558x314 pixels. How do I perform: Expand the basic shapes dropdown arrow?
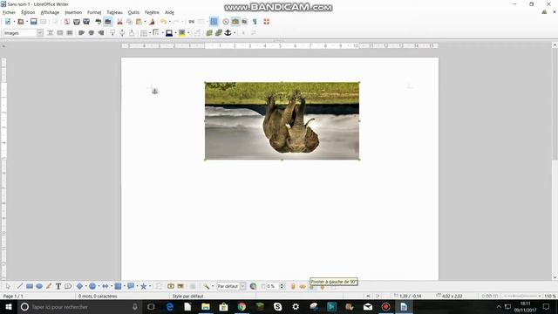tap(85, 286)
